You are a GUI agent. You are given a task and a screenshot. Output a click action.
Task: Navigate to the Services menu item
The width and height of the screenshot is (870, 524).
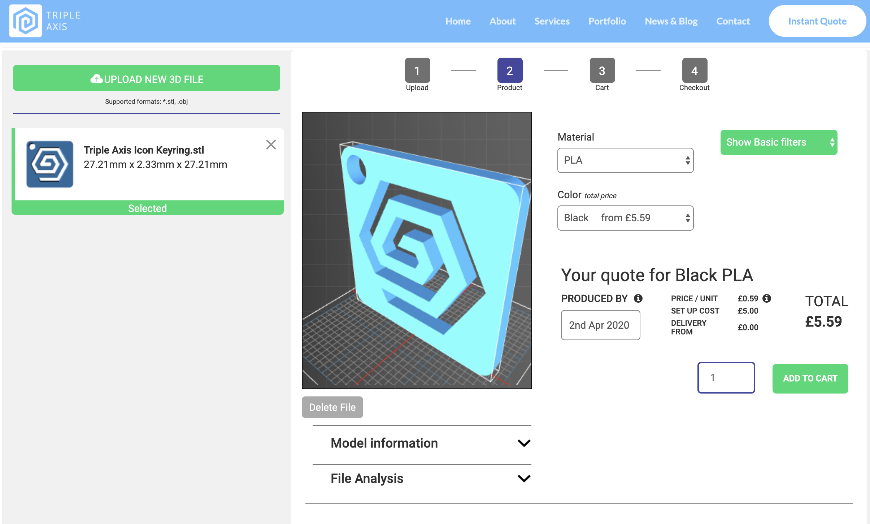[x=552, y=21]
